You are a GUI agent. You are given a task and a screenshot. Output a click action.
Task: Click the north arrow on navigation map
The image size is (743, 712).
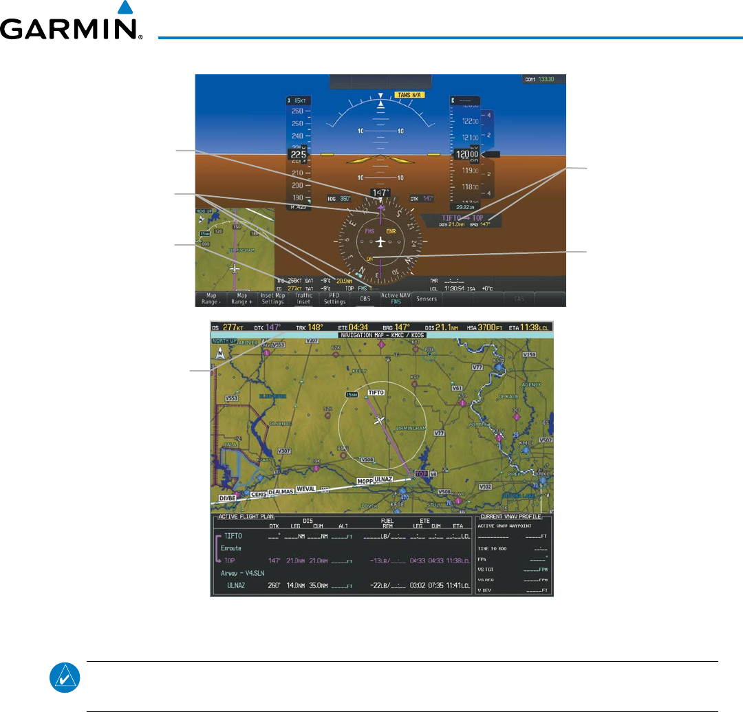(220, 353)
